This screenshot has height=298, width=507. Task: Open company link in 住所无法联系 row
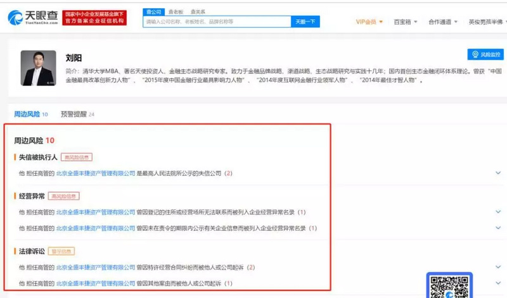tap(96, 212)
